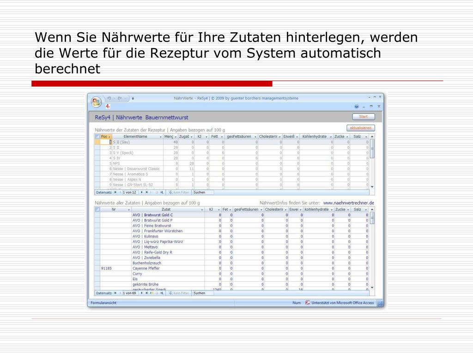Click scroll-up arrow of recipe ingredients table

(x=372, y=136)
